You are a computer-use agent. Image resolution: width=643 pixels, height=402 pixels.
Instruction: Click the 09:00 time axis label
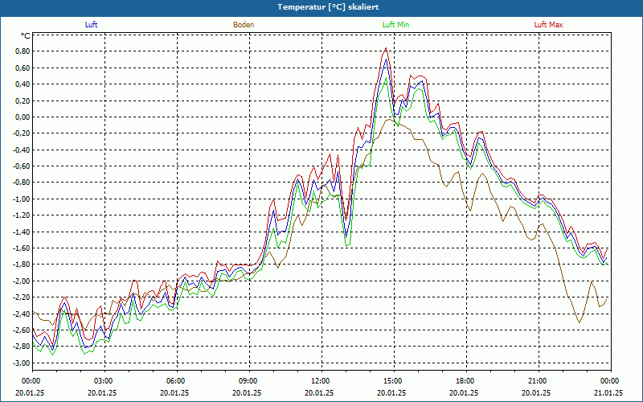[249, 381]
